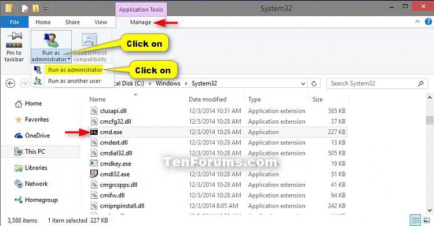Click the 227 KB size of cmd.exe
434x226 pixels.
337,132
